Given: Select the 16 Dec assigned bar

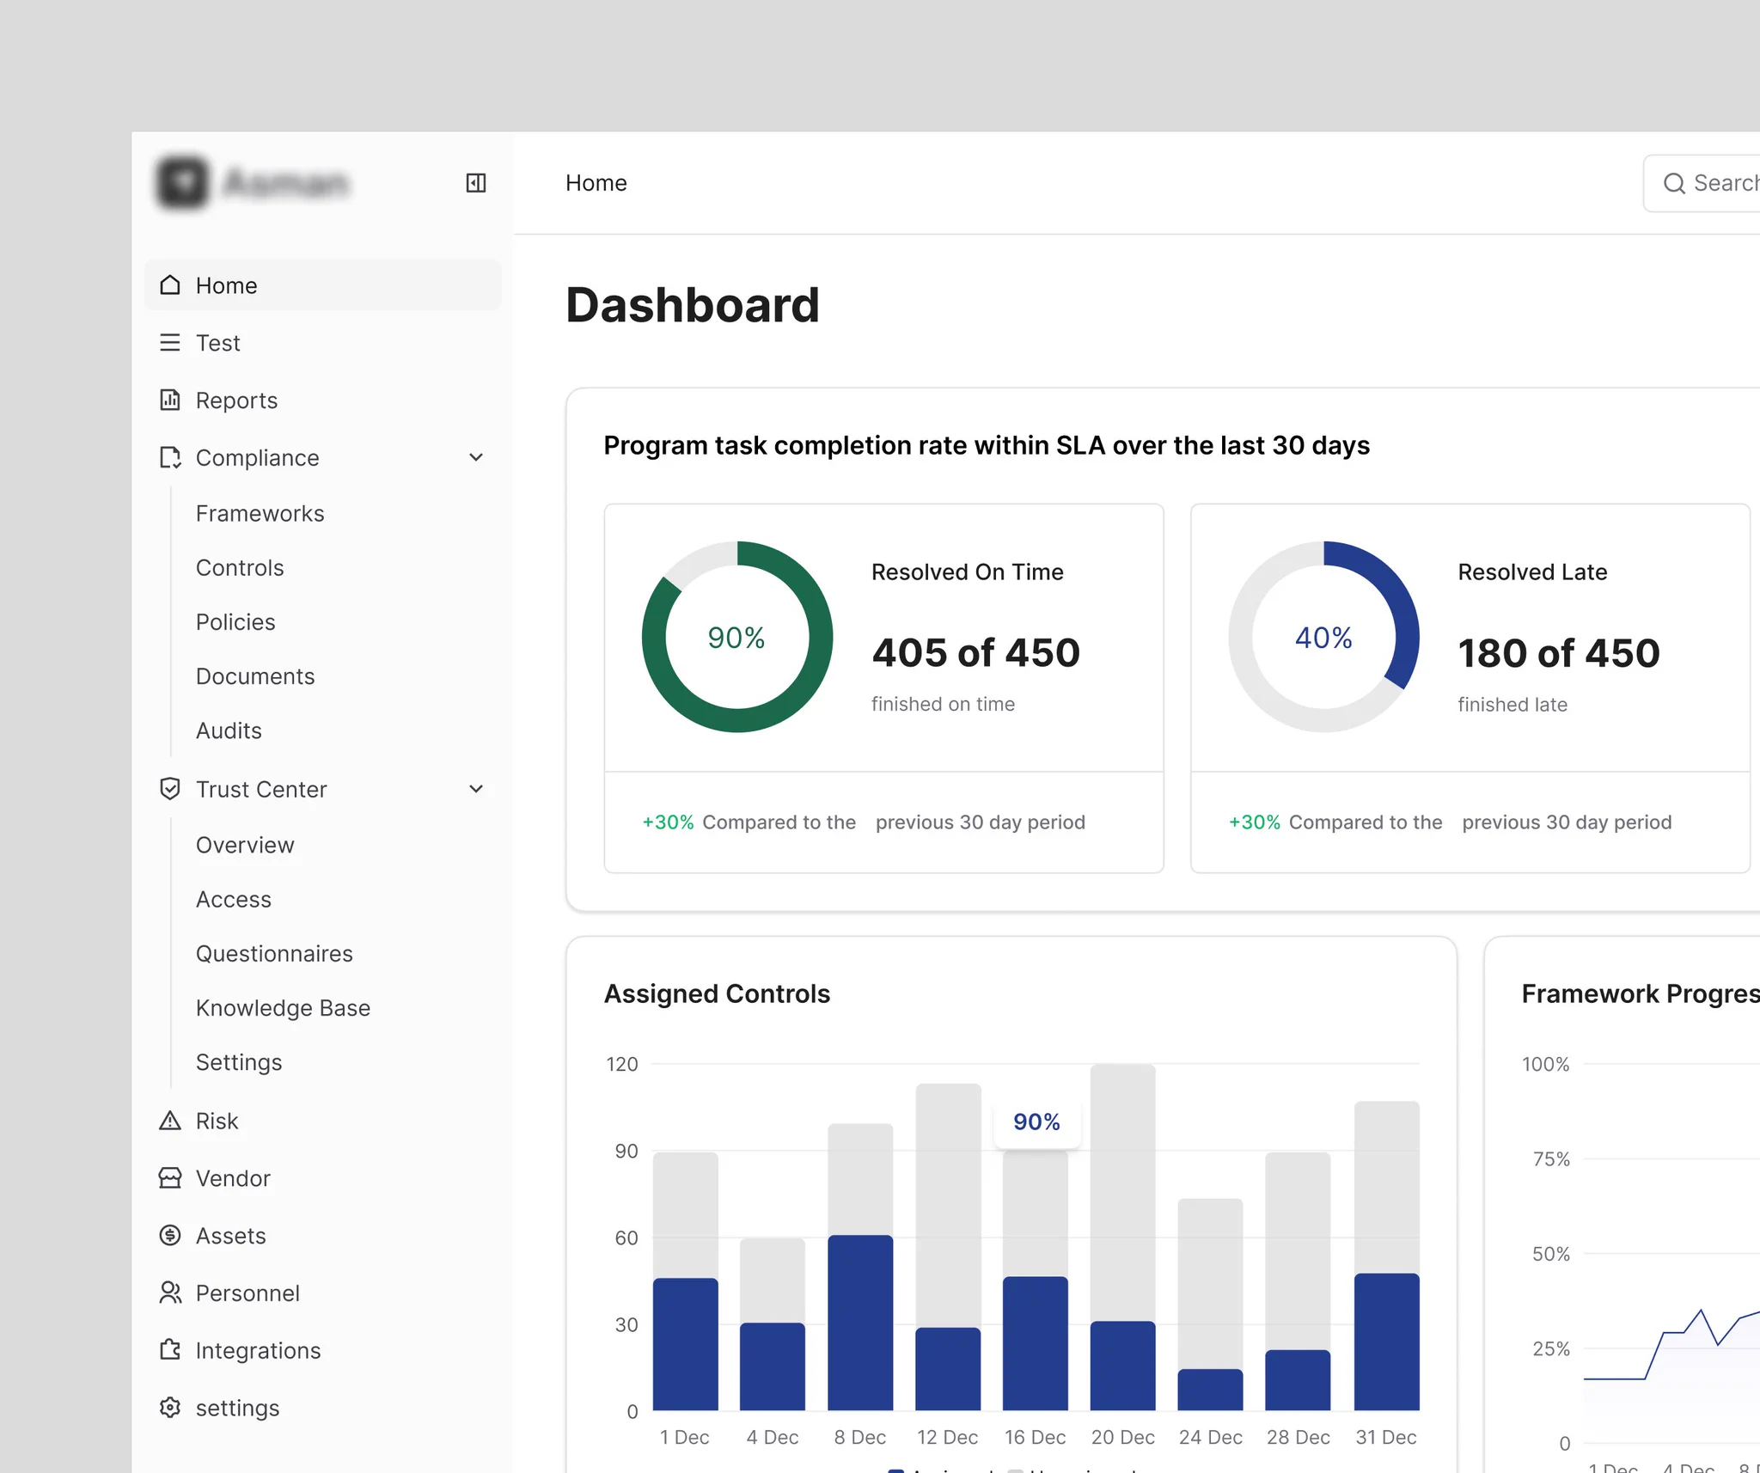Looking at the screenshot, I should coord(1035,1342).
